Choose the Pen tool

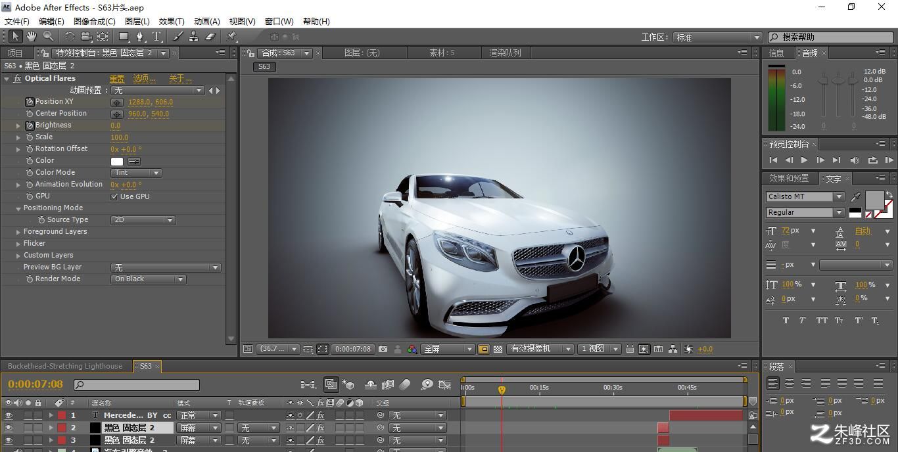(x=140, y=37)
